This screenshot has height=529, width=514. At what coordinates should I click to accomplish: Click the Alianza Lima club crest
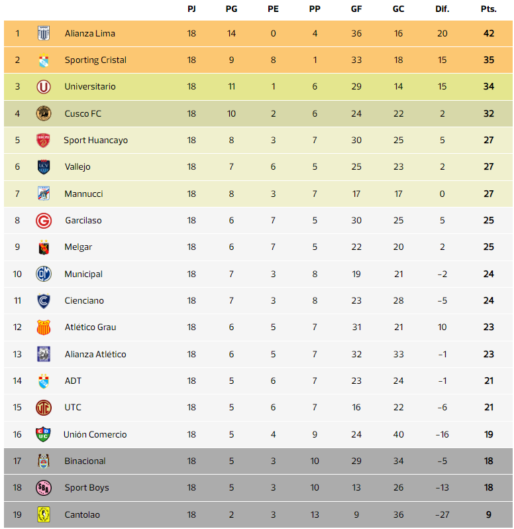(x=44, y=33)
